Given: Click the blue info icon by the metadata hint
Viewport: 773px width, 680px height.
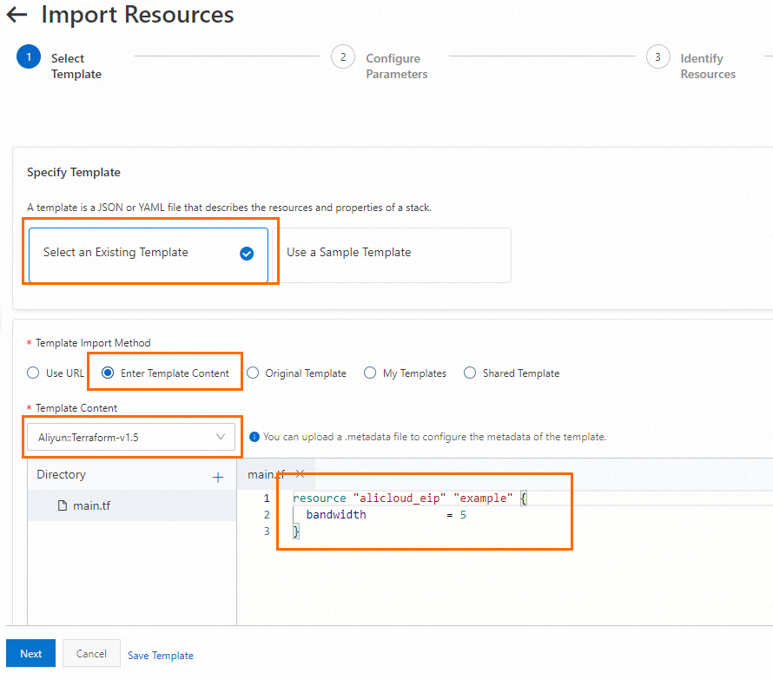Looking at the screenshot, I should 254,437.
